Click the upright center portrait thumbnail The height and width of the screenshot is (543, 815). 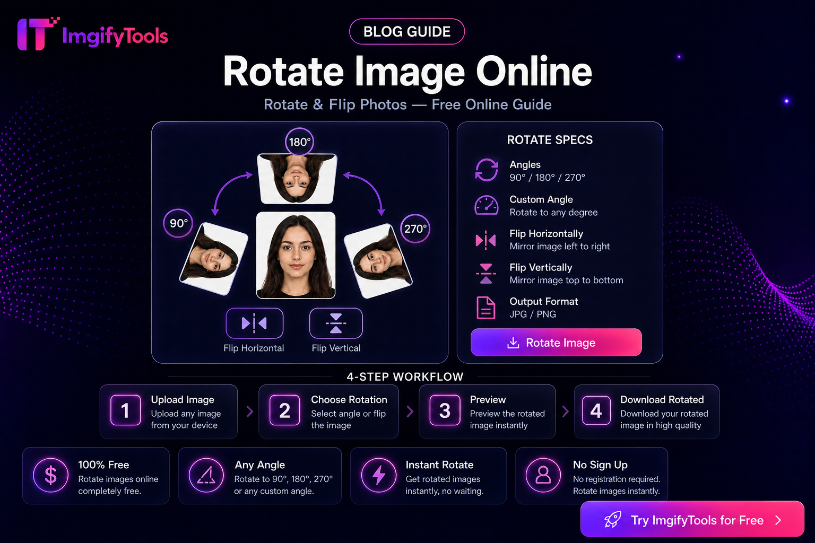click(296, 255)
